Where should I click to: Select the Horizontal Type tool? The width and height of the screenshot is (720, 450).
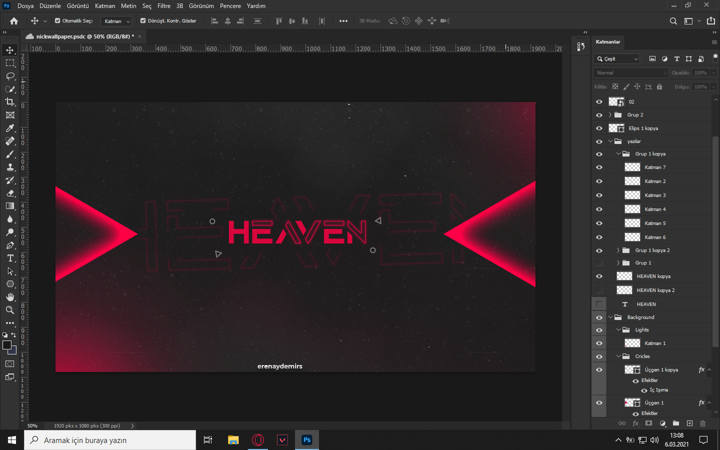pos(10,258)
